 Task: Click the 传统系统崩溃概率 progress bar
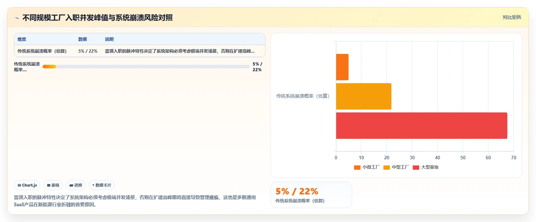(146, 67)
